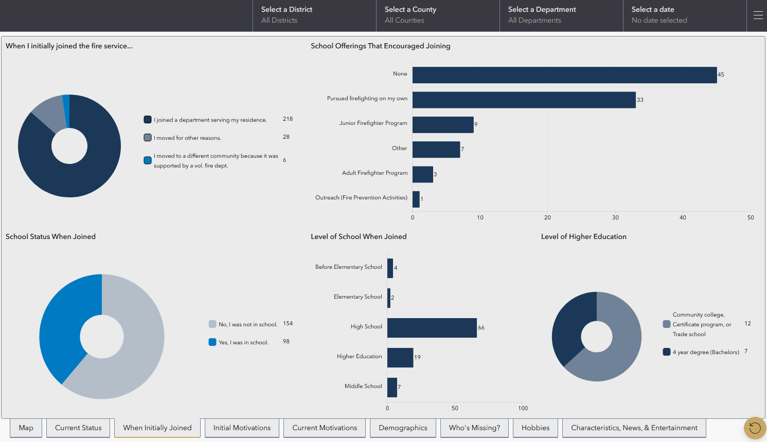Select the High School bar with 66

pyautogui.click(x=432, y=328)
